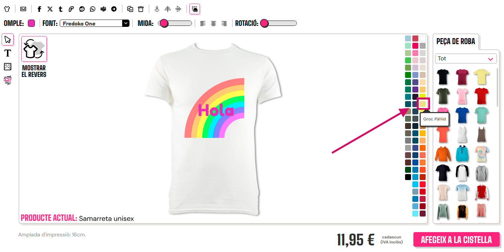
Task: Share design on Facebook
Action: click(40, 9)
